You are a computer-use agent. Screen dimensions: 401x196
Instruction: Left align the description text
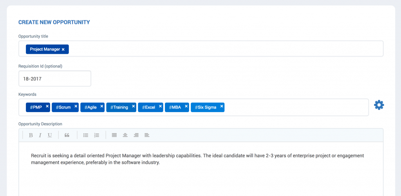147,135
